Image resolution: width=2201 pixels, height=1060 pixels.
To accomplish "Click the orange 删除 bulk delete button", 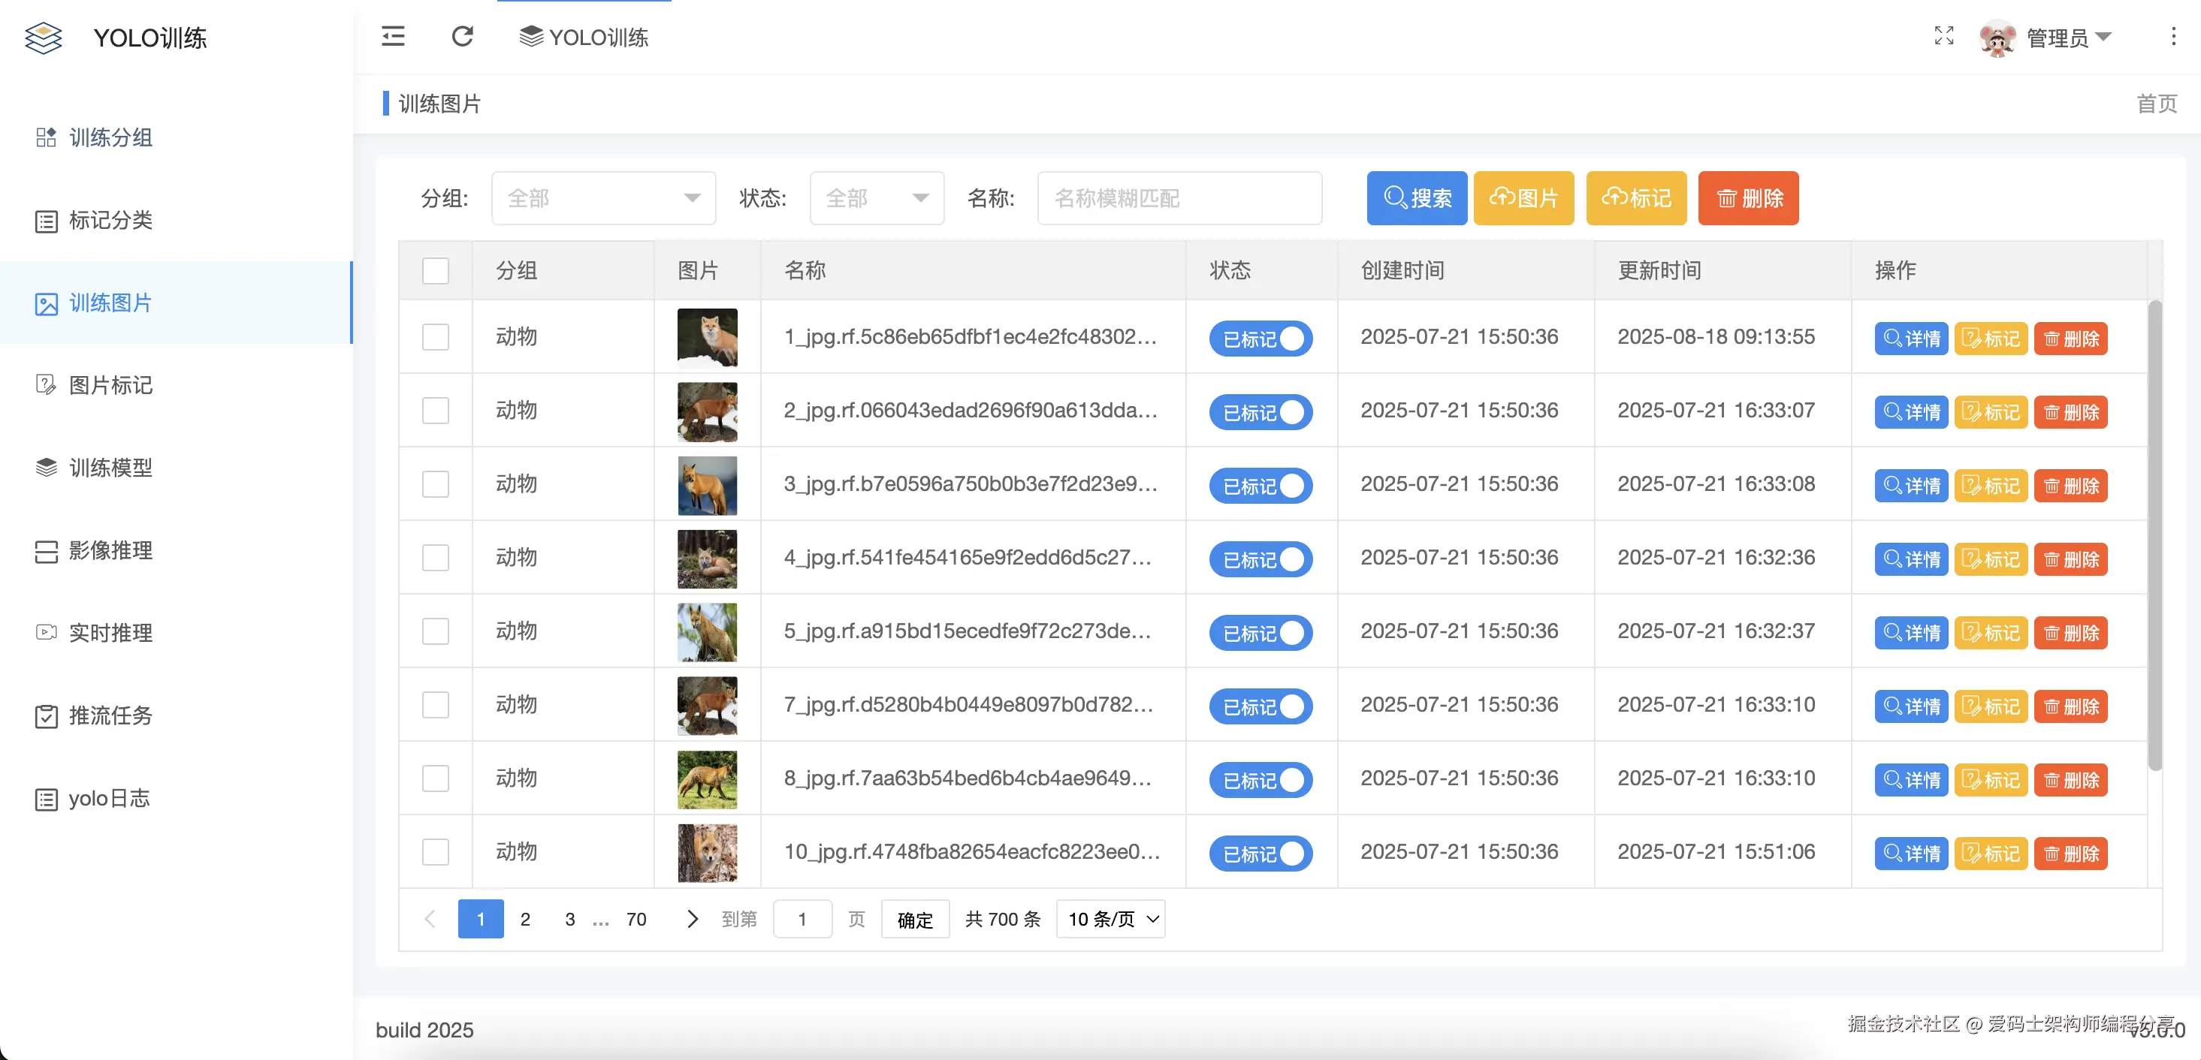I will [x=1748, y=198].
